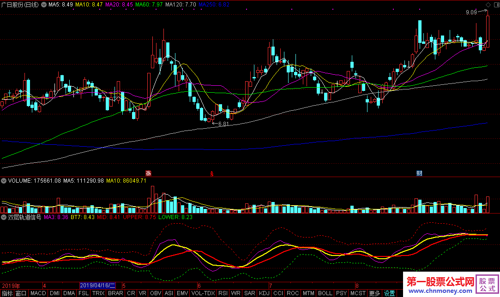Open the 指标 indicator tab
This screenshot has height=297, width=500.
tap(7, 293)
